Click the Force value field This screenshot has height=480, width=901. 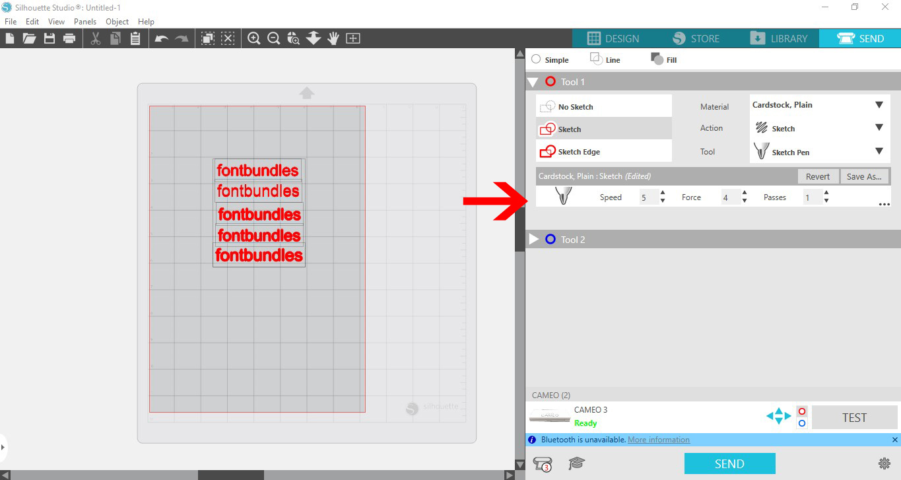point(730,197)
